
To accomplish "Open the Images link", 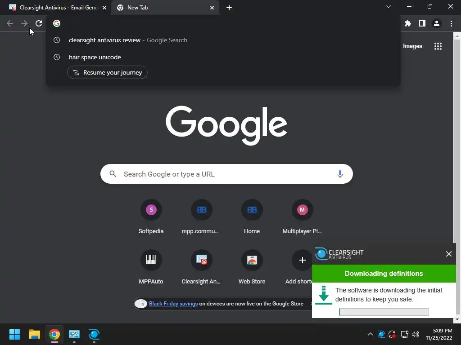I will pyautogui.click(x=412, y=46).
